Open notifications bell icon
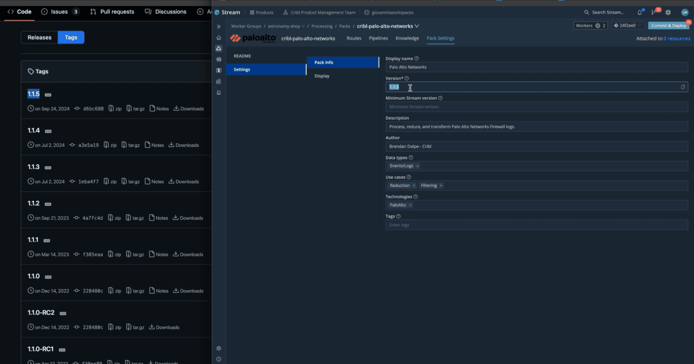Viewport: 694px width, 364px height. 639,12
